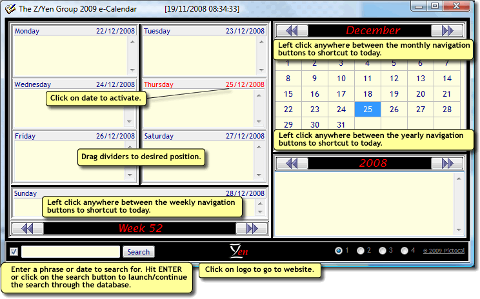Go back one year from 2008

pos(292,163)
